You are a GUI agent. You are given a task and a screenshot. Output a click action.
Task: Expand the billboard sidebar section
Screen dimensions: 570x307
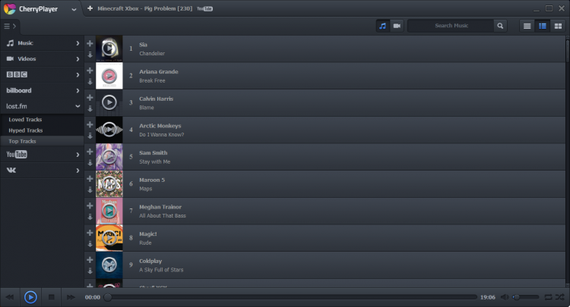(x=42, y=91)
